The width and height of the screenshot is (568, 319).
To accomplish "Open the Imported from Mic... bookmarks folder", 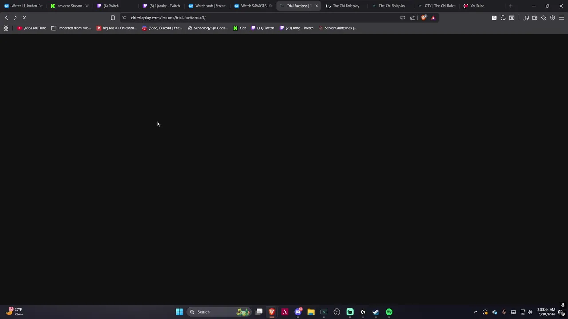I will (x=71, y=28).
